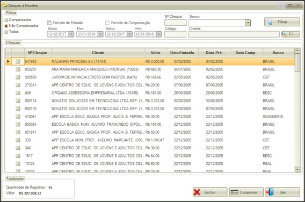Image resolution: width=305 pixels, height=202 pixels.
Task: Click R$ 187,00 value cell
Action: (155, 93)
